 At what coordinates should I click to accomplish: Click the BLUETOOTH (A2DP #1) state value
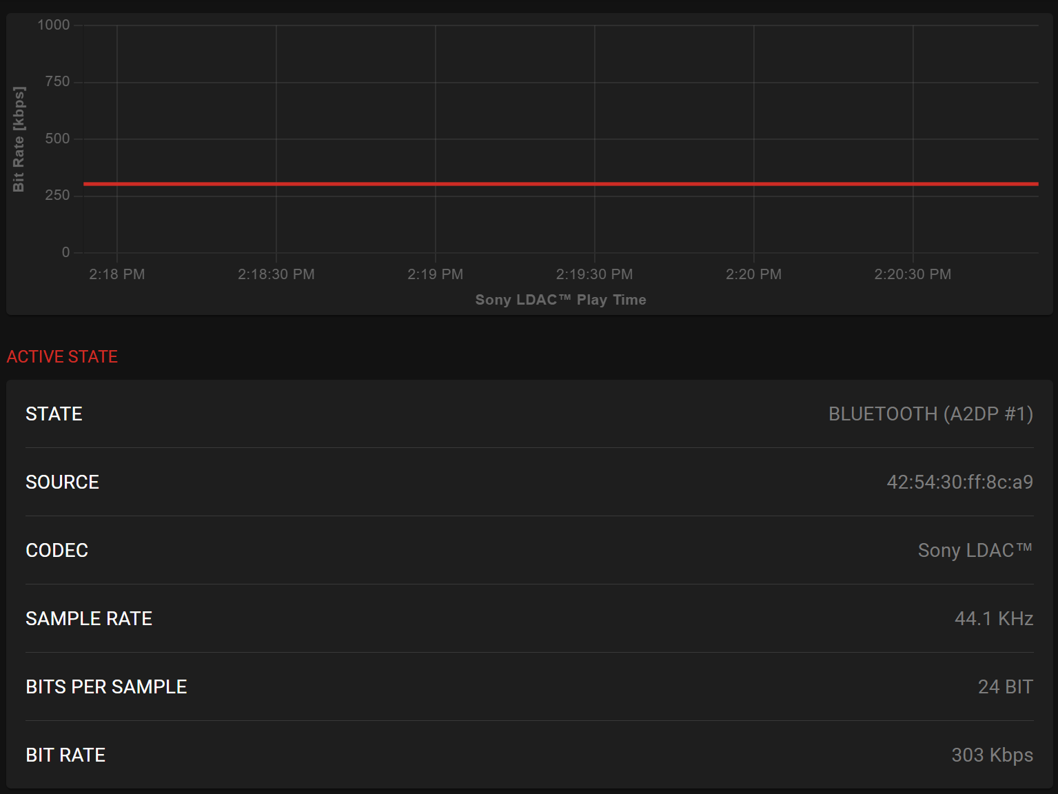click(x=930, y=414)
